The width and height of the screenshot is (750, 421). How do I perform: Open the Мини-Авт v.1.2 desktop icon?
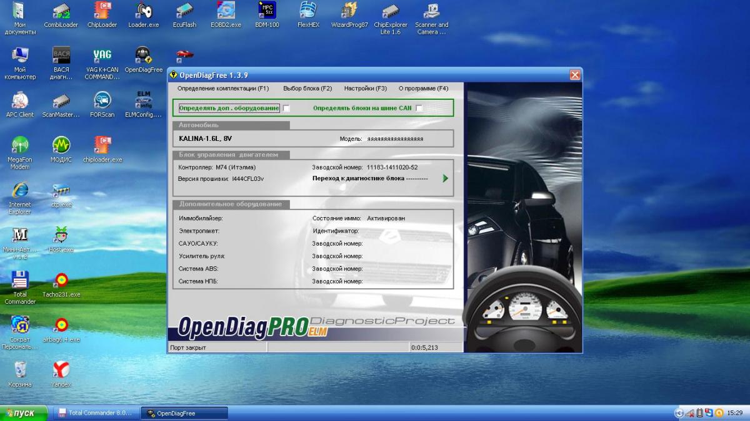pyautogui.click(x=20, y=243)
